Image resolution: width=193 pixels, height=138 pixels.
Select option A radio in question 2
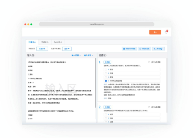point(106,115)
